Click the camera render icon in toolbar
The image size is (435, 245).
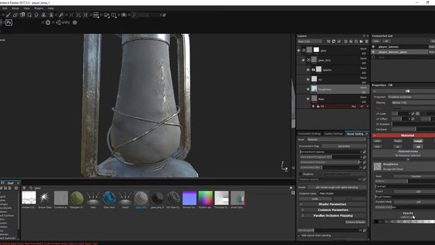124,15
